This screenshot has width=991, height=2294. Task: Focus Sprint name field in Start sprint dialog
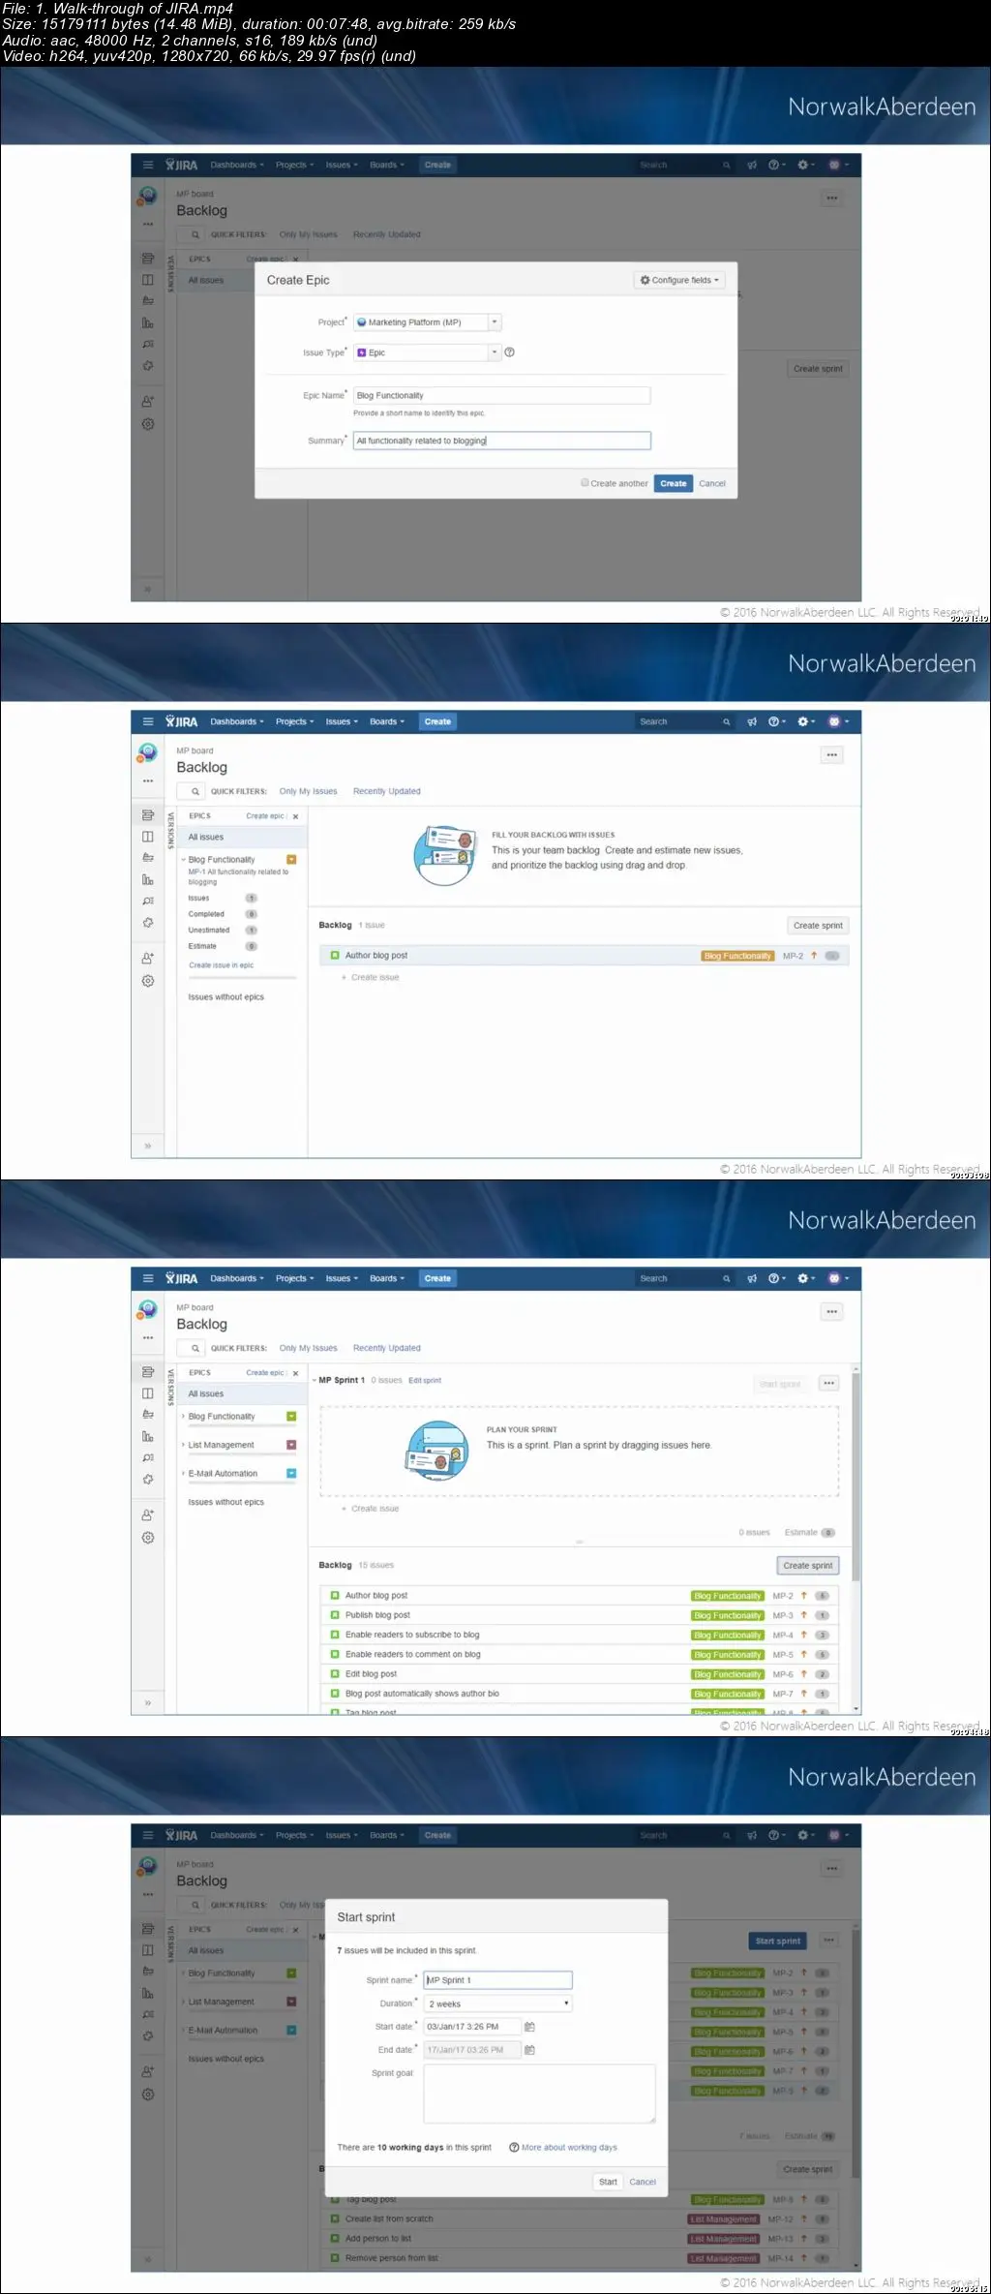tap(497, 1980)
